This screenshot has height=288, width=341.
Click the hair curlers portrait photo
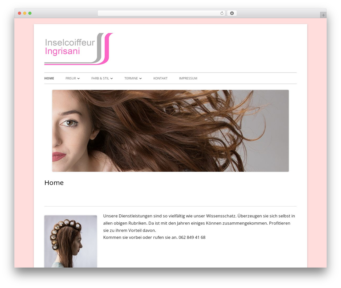tap(71, 241)
